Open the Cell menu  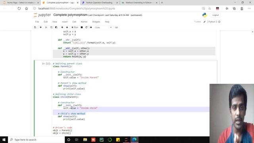(74, 22)
